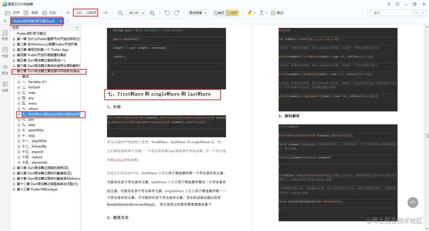Viewport: 429px width, 231px height.
Task: Select the yellow highlighter pen tool
Action: point(249,13)
